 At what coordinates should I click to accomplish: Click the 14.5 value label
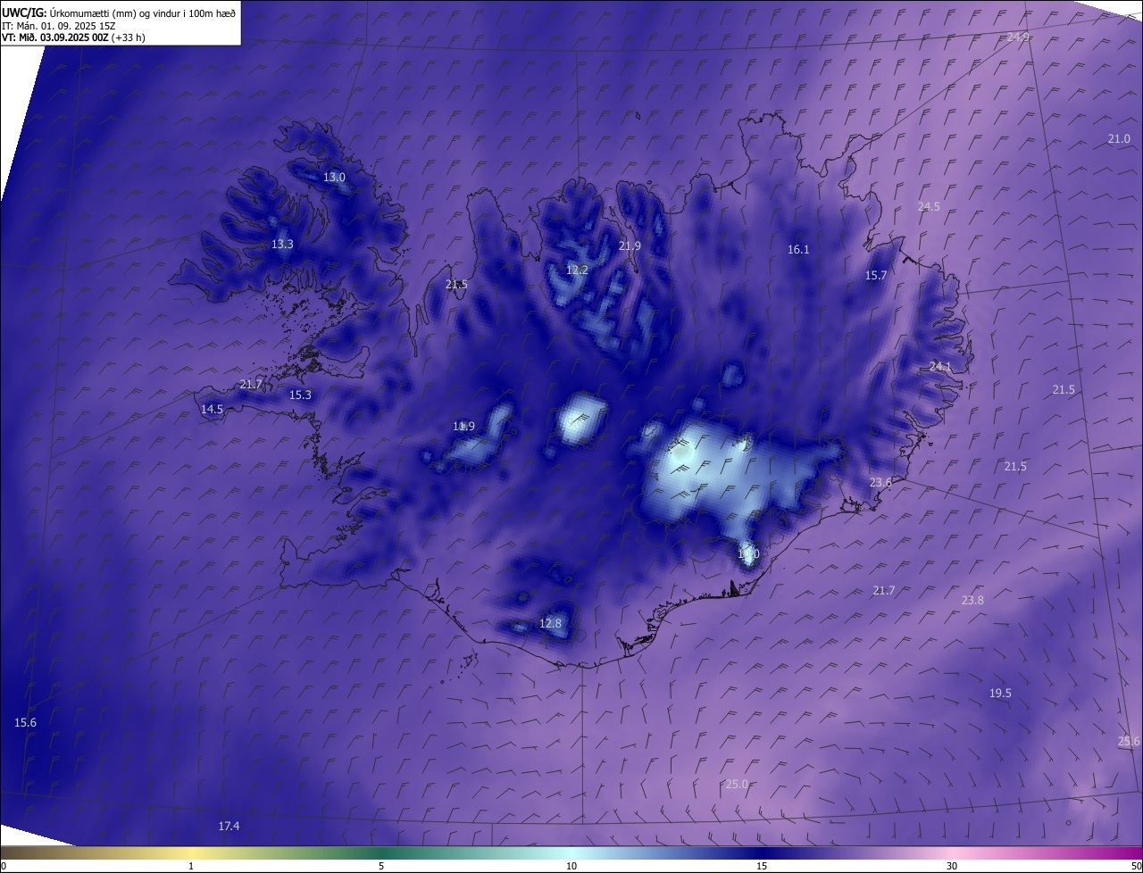coord(212,409)
